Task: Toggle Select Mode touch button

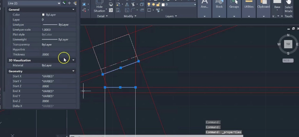Action: point(289,8)
